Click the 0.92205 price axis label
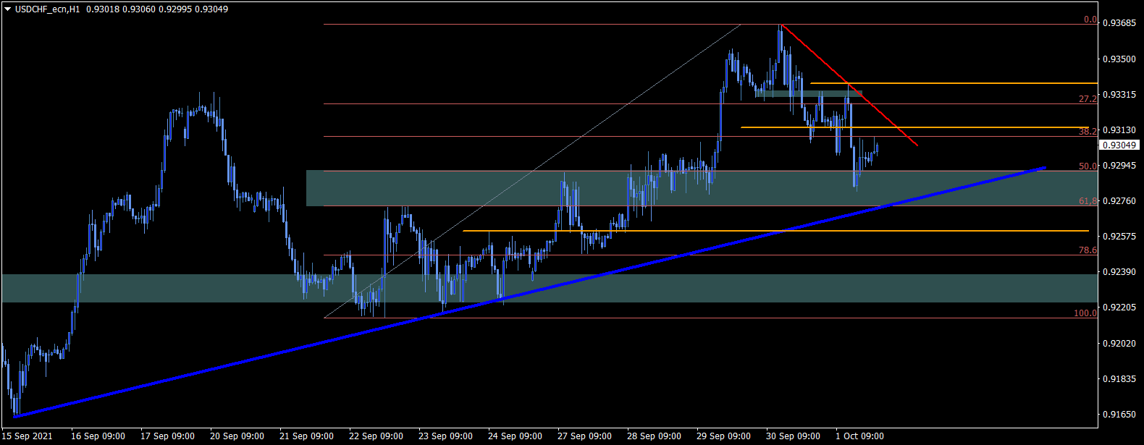This screenshot has width=1144, height=445. click(1119, 308)
